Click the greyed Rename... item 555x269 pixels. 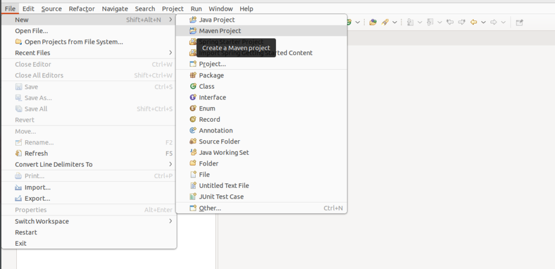(89, 142)
